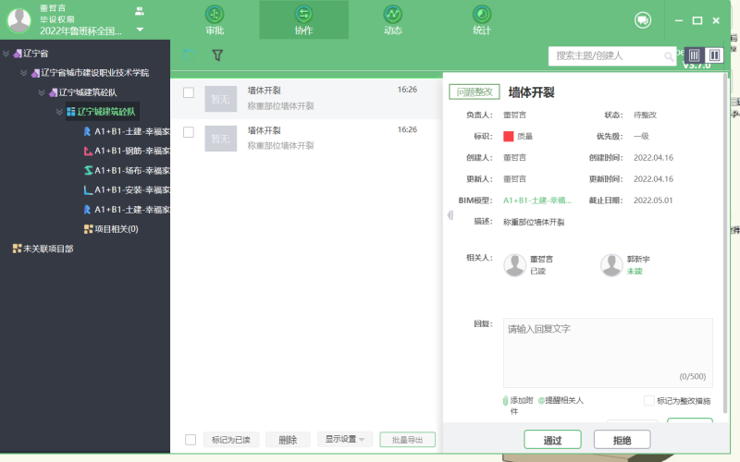The image size is (740, 462).
Task: Open the A1+B1-场布-幸福家 model
Action: click(131, 170)
